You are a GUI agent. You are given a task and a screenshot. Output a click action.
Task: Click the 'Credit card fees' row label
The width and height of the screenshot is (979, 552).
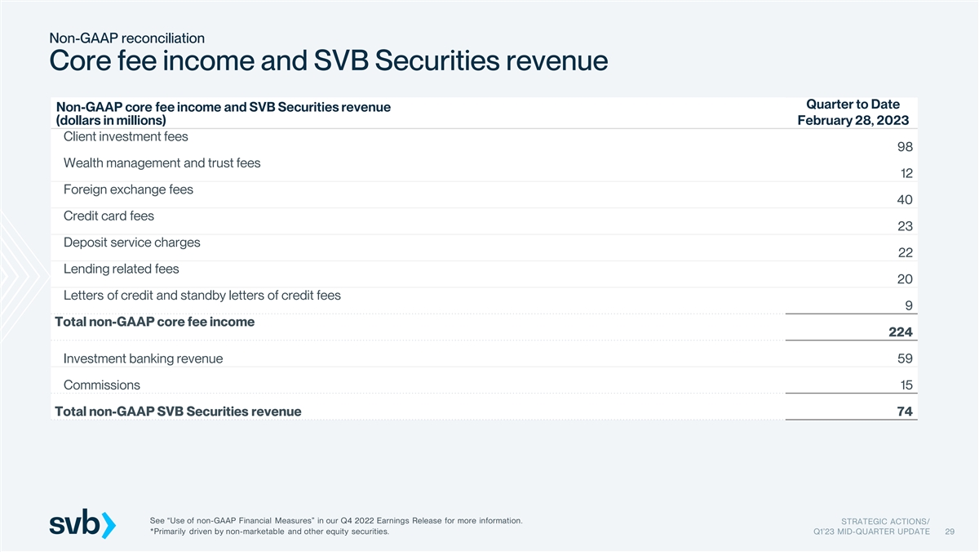coord(109,216)
